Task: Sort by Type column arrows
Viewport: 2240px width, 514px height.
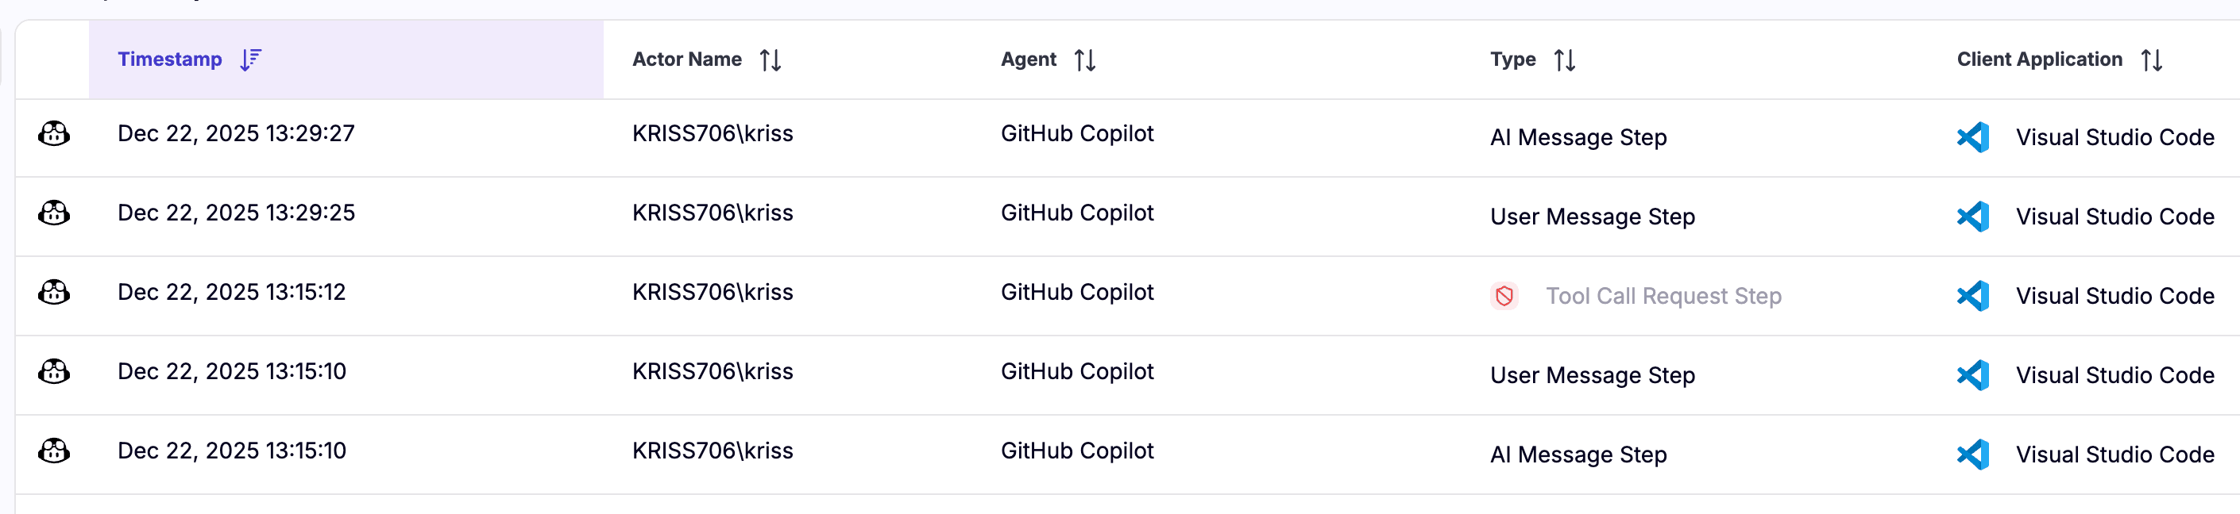Action: click(x=1564, y=60)
